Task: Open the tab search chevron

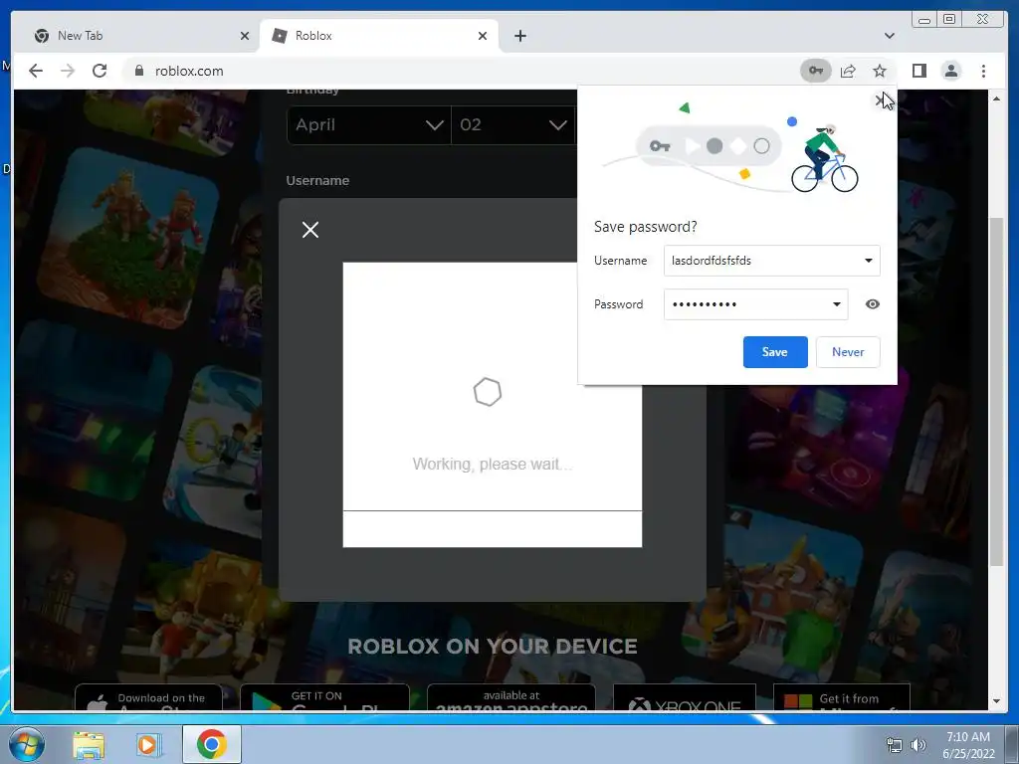Action: (x=889, y=36)
